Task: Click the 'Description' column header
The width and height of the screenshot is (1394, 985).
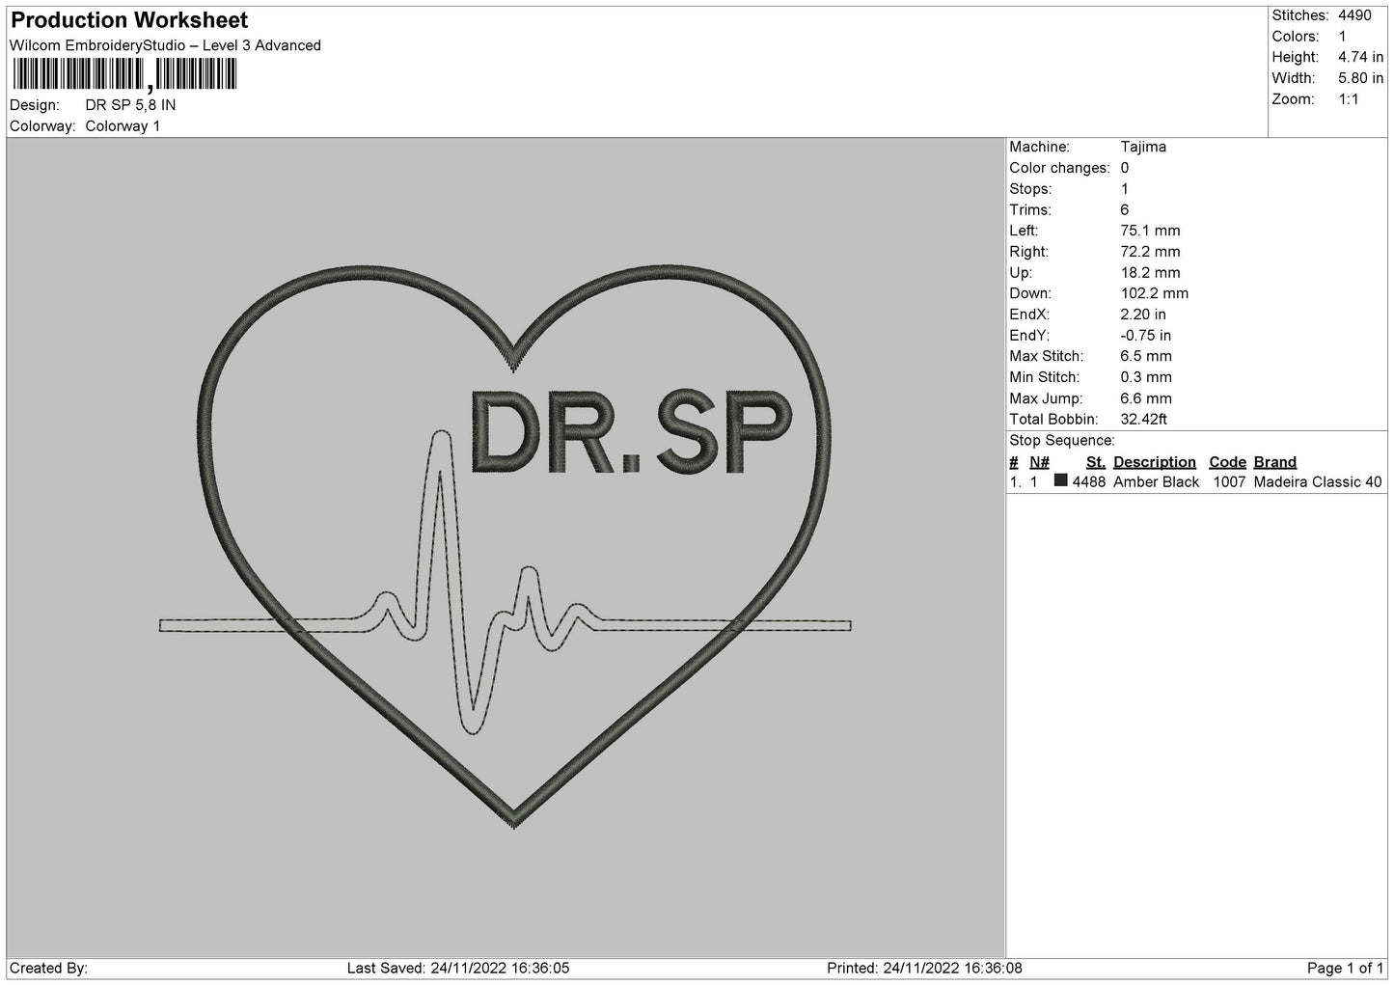Action: click(1155, 462)
